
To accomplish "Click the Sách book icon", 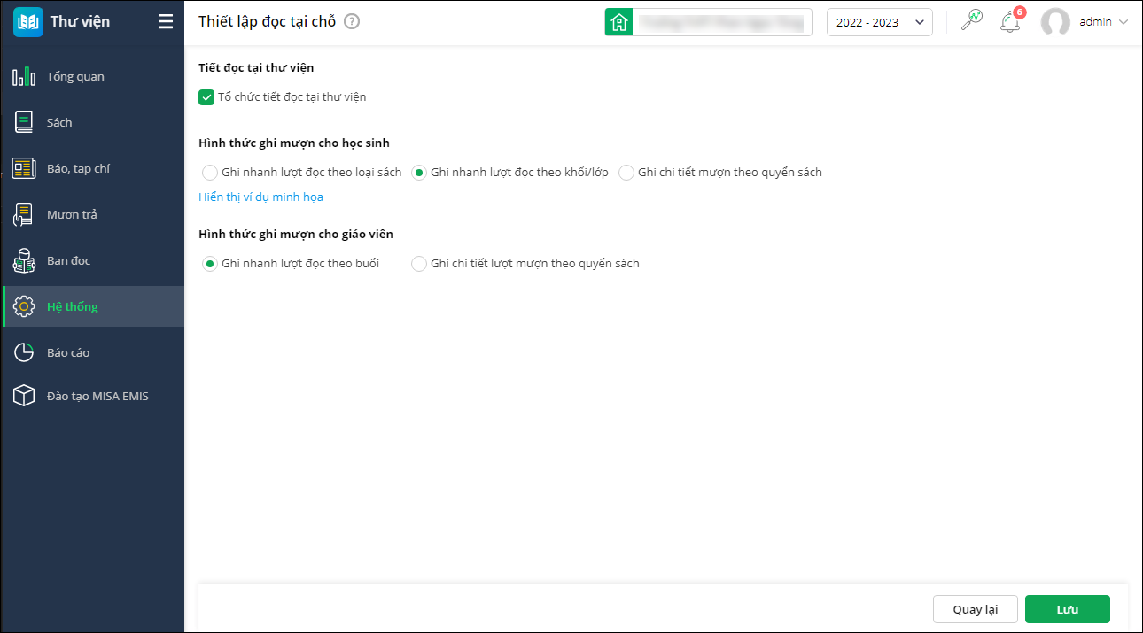I will point(24,122).
